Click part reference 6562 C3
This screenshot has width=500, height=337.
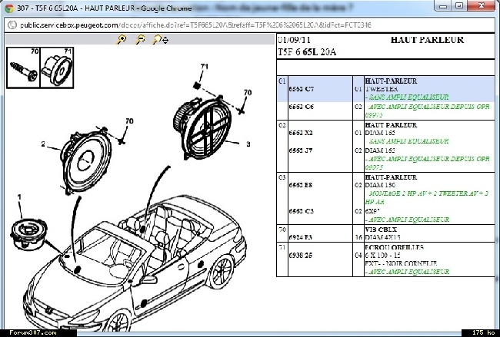[x=302, y=211]
